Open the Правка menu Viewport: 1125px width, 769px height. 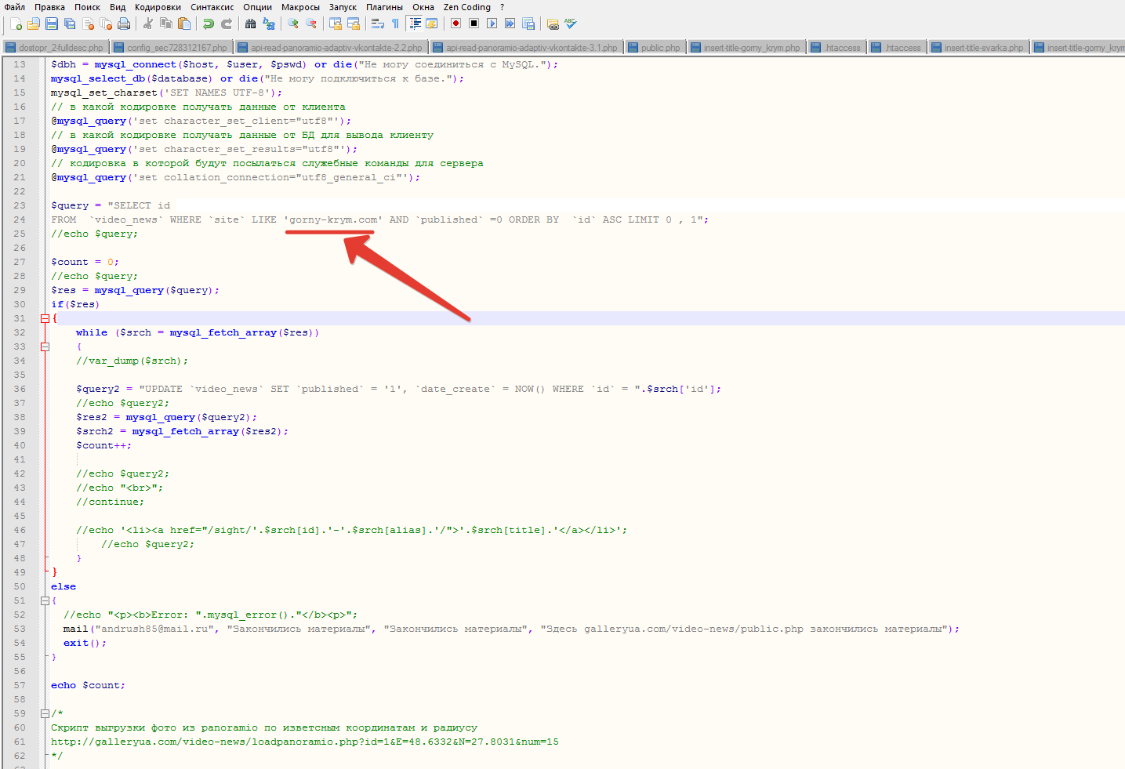pyautogui.click(x=49, y=7)
